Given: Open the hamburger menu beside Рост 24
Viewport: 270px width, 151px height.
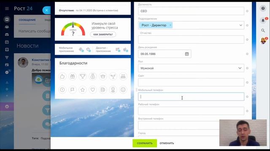Looking at the screenshot, I should [7, 8].
